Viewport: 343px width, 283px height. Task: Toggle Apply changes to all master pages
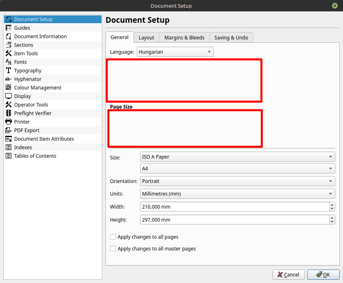113,248
